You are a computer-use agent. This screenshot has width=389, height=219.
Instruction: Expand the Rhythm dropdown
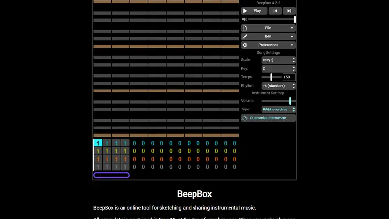tap(278, 86)
